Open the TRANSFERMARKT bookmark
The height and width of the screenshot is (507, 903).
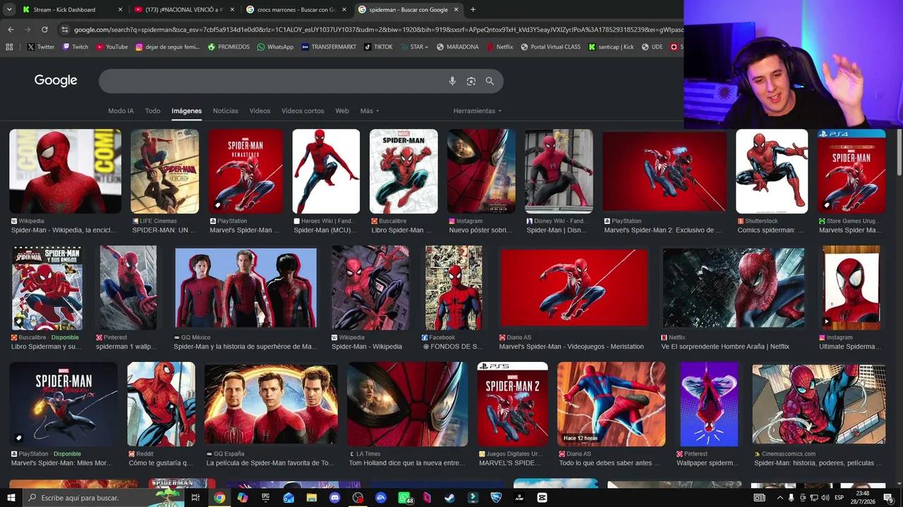[329, 47]
